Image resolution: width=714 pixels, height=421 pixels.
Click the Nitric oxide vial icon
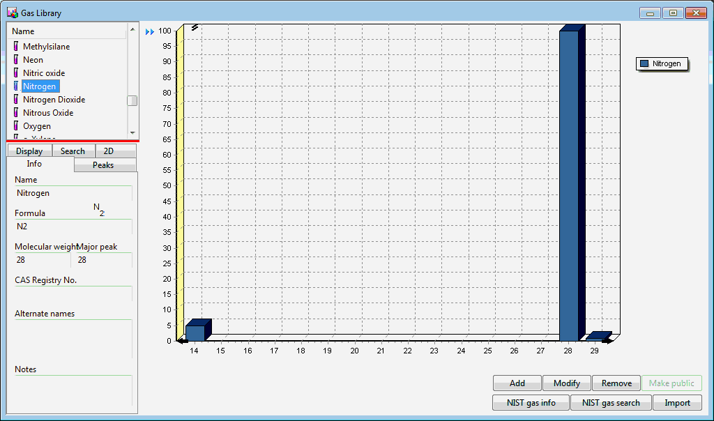[x=15, y=73]
